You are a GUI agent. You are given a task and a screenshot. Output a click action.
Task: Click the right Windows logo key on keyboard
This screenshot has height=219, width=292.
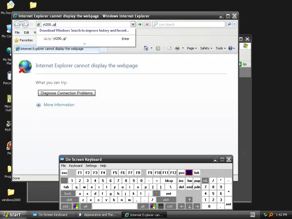pyautogui.click(x=153, y=206)
